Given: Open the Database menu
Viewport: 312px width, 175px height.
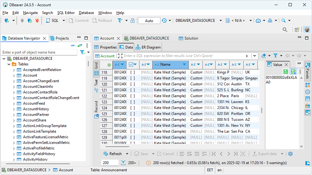Looking at the screenshot, I should [x=86, y=13].
